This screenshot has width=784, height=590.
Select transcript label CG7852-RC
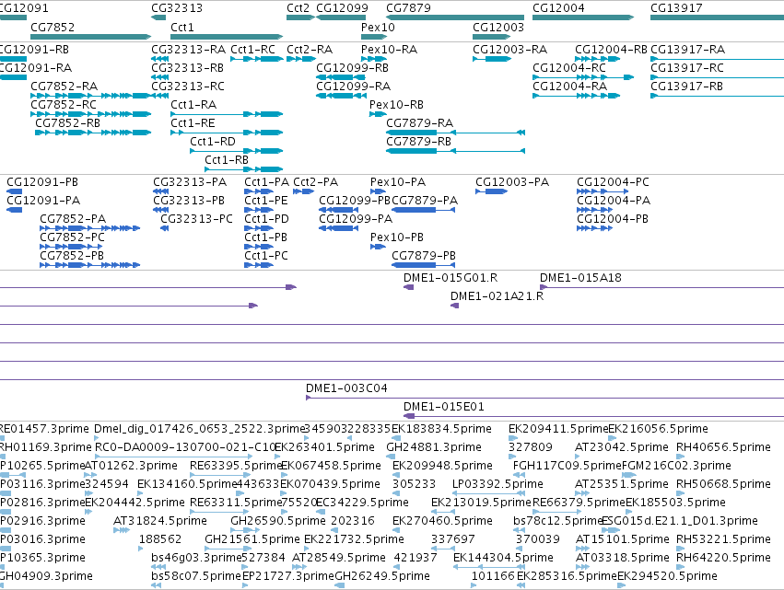tap(64, 104)
